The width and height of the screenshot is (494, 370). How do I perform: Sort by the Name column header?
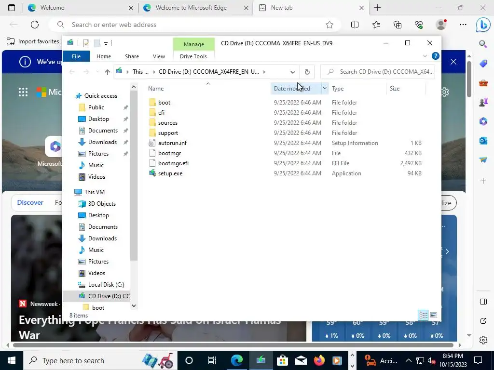(208, 89)
